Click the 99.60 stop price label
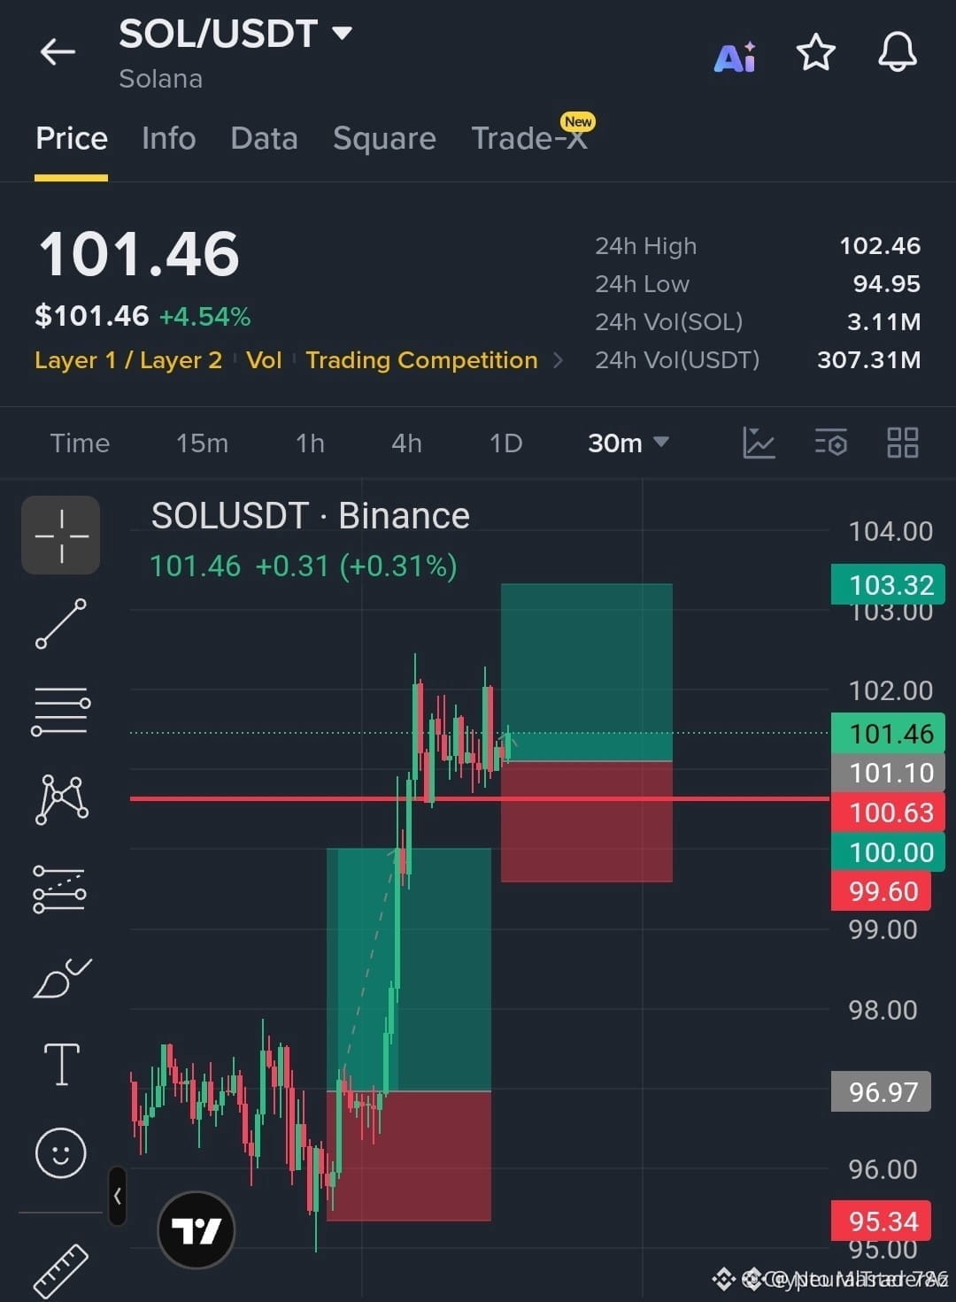Screen dimensions: 956x1302 [882, 891]
